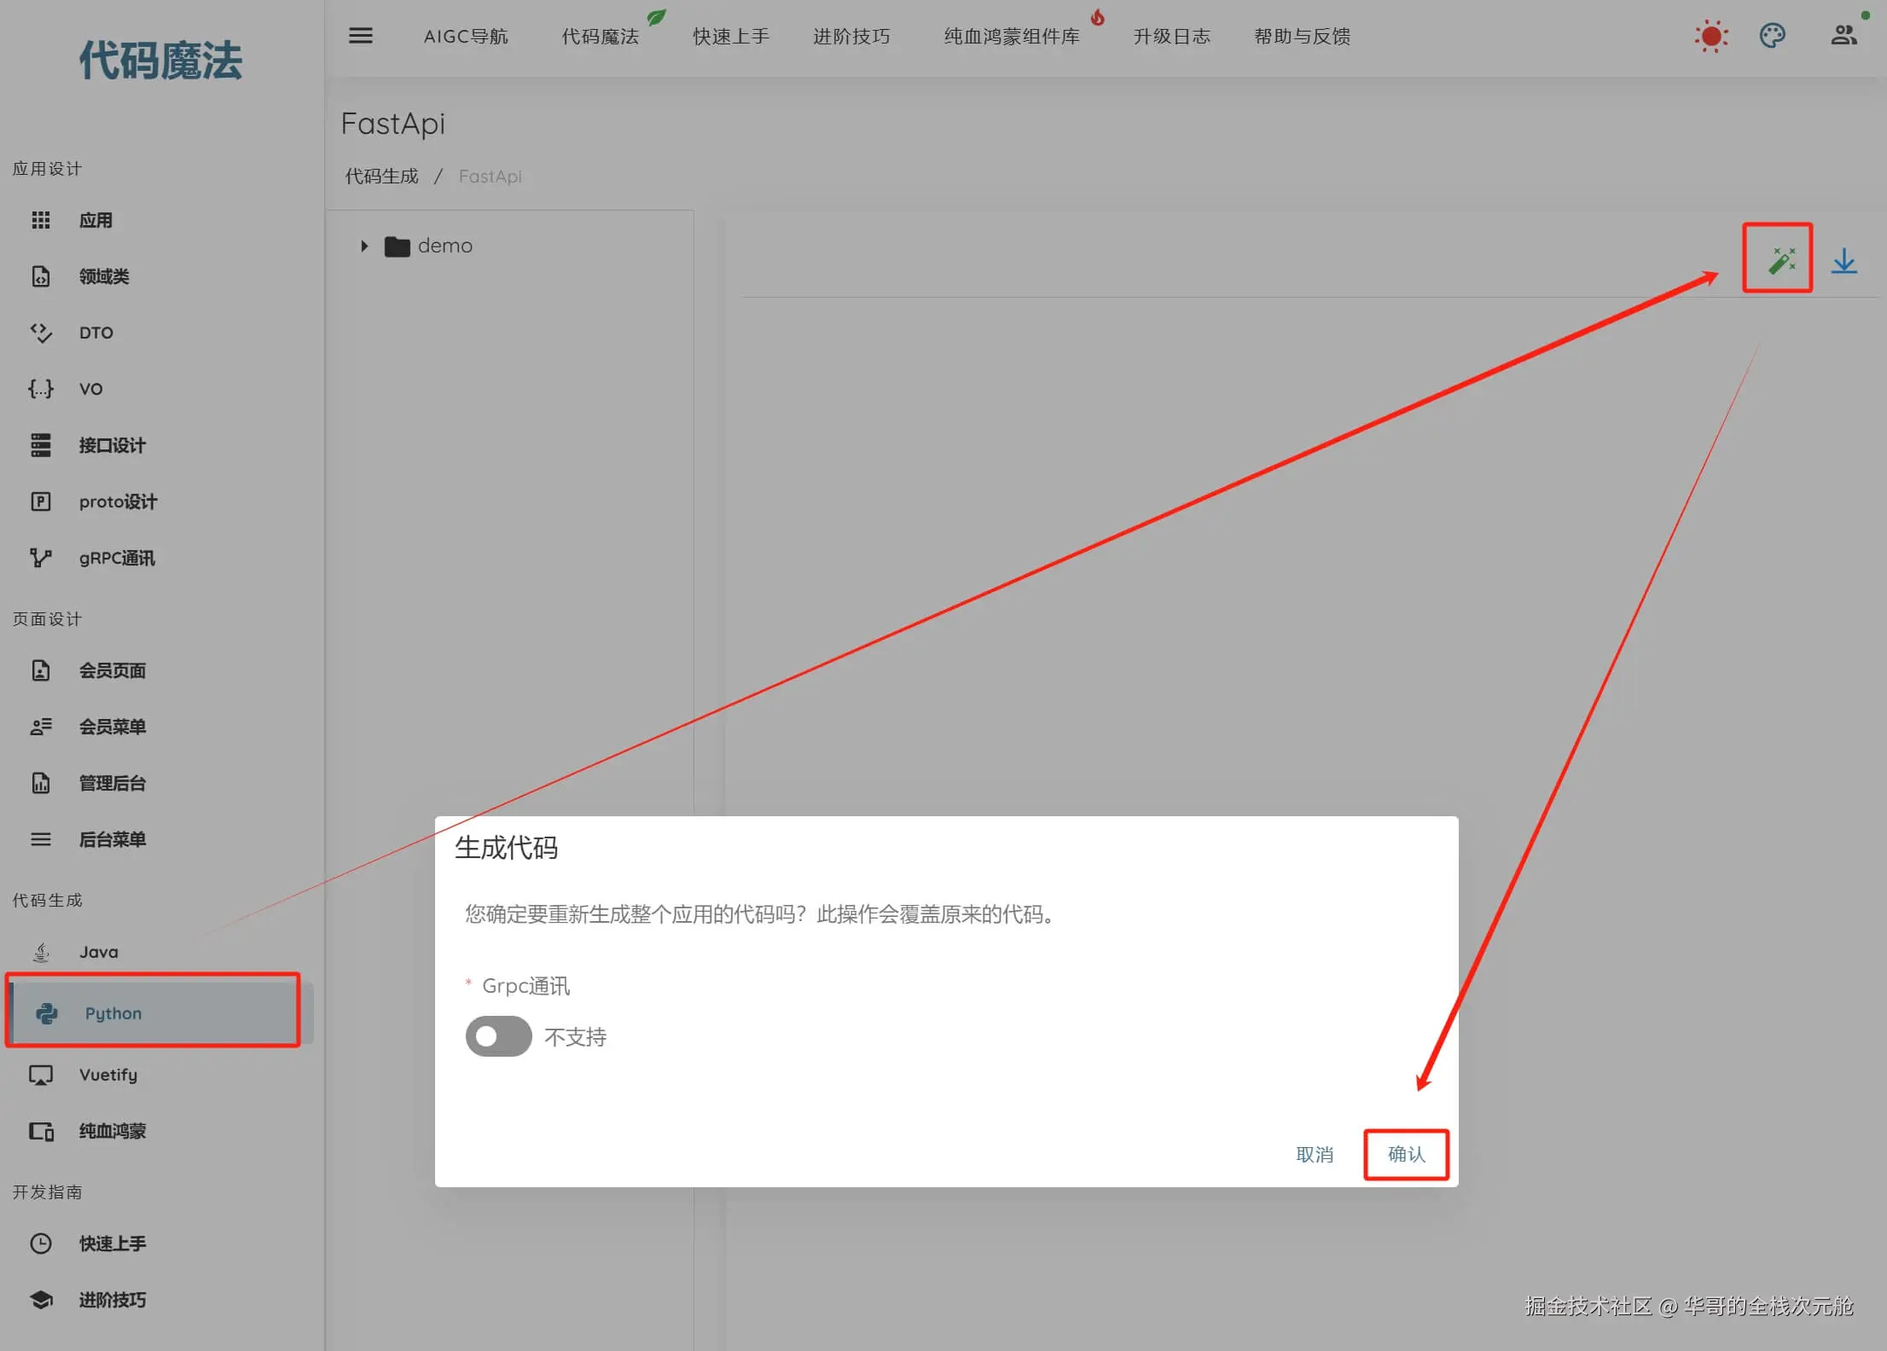Open the 纯血鸿蒙组件库 top menu
This screenshot has width=1887, height=1351.
(x=1011, y=36)
